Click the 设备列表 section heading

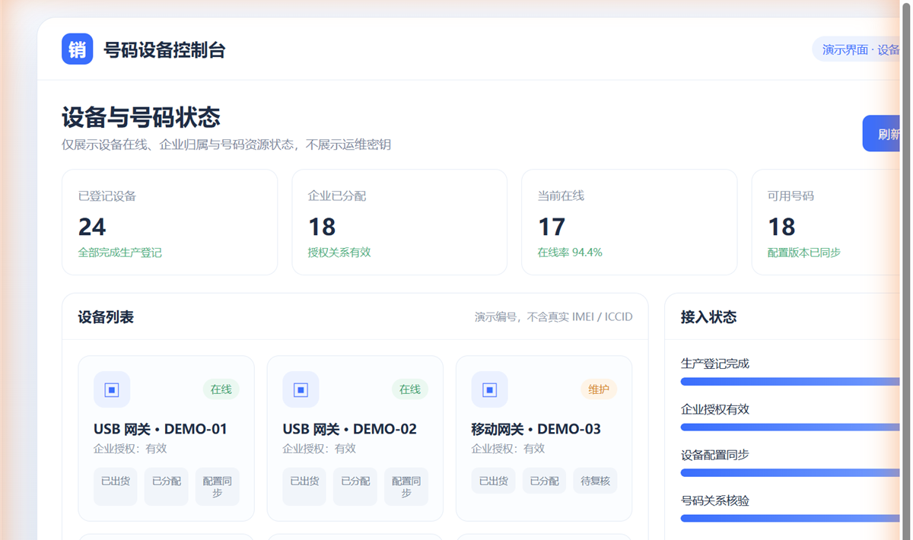pyautogui.click(x=106, y=317)
